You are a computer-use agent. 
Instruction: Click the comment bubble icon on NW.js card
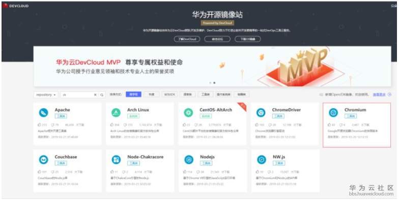click(x=269, y=172)
